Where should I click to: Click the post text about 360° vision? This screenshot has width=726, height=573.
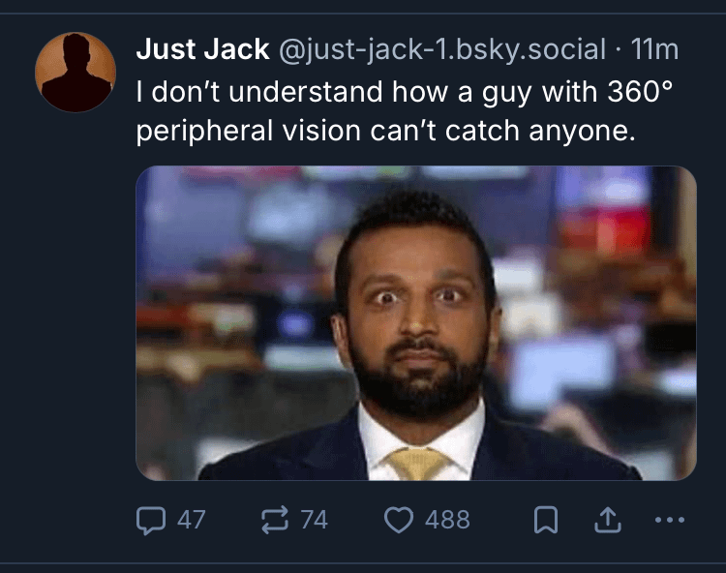[x=405, y=111]
